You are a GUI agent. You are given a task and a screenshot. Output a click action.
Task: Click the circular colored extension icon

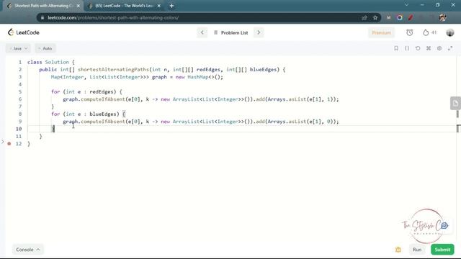click(400, 17)
